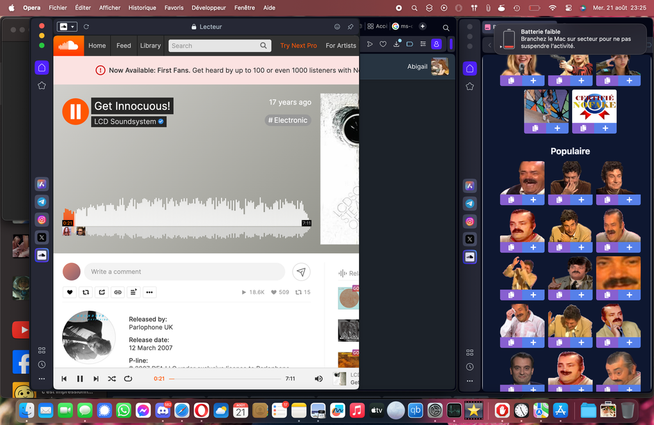Open Control Center in the menu bar
Viewport: 654px width, 425px height.
(568, 8)
